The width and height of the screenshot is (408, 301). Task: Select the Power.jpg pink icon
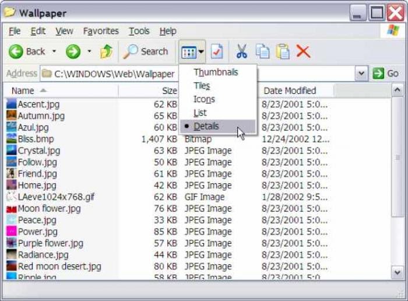pyautogui.click(x=11, y=231)
